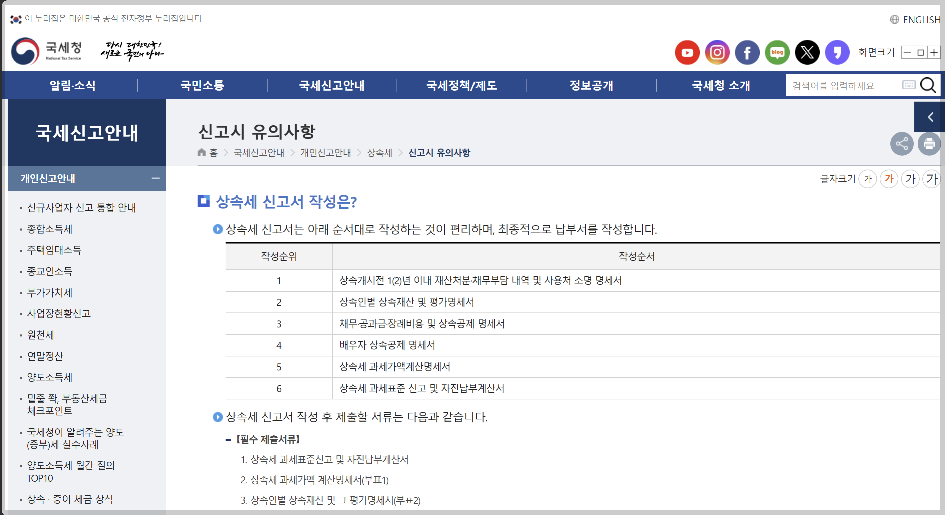945x515 pixels.
Task: Open the NTS YouTube channel icon
Action: tap(687, 52)
